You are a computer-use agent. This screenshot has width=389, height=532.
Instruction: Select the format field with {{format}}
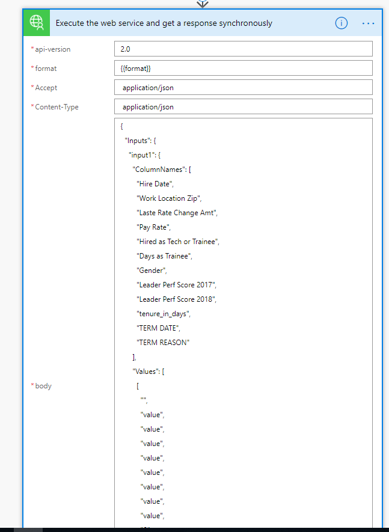pyautogui.click(x=243, y=68)
